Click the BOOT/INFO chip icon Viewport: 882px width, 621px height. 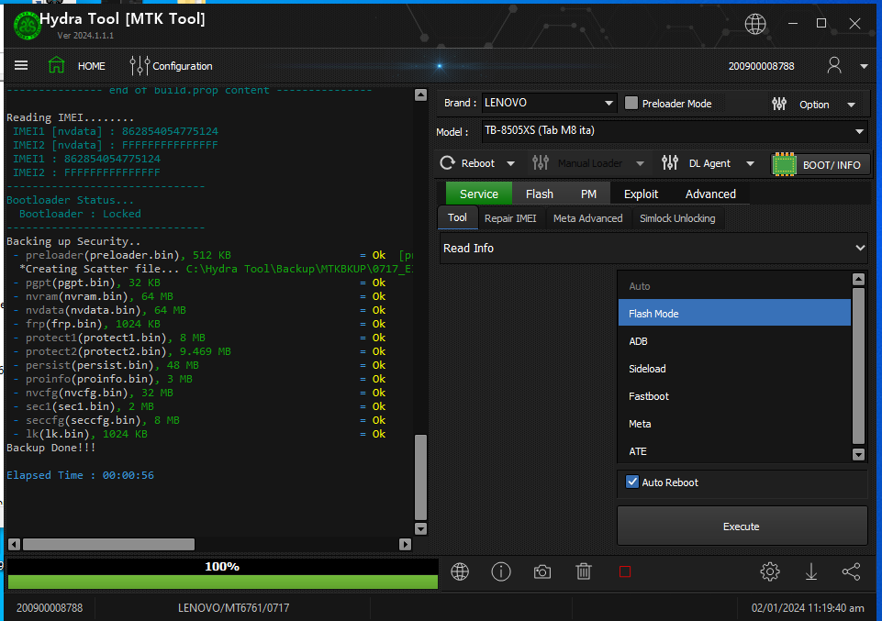coord(784,165)
